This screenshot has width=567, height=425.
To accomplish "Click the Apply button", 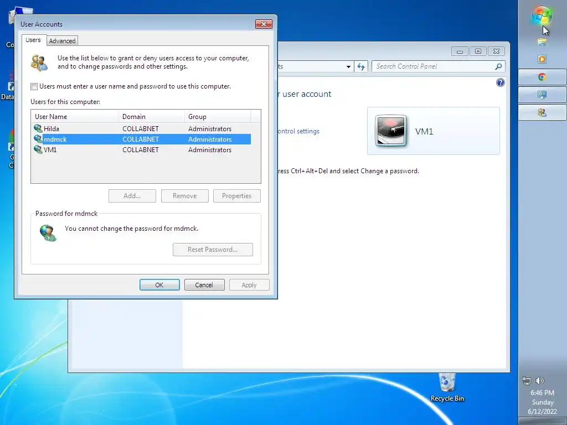I will click(x=249, y=285).
